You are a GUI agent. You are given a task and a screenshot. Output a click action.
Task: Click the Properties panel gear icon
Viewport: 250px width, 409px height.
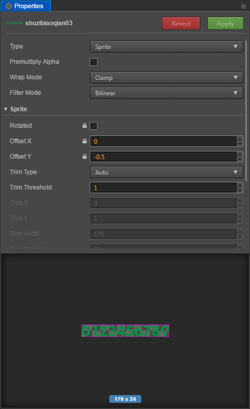click(x=9, y=6)
